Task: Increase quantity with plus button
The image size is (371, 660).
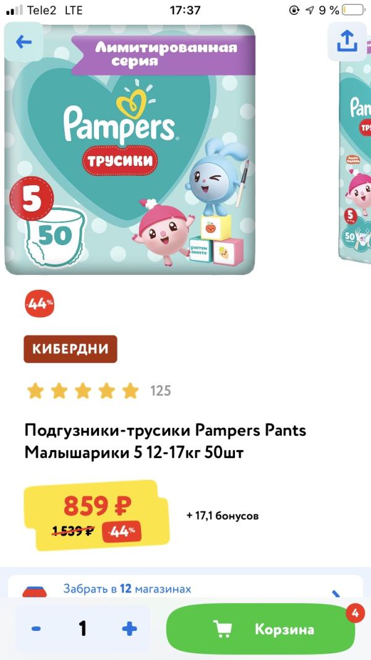Action: [129, 629]
